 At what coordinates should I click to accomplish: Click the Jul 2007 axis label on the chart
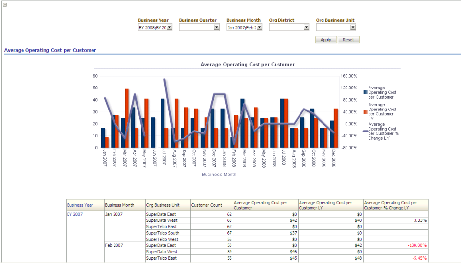(164, 158)
